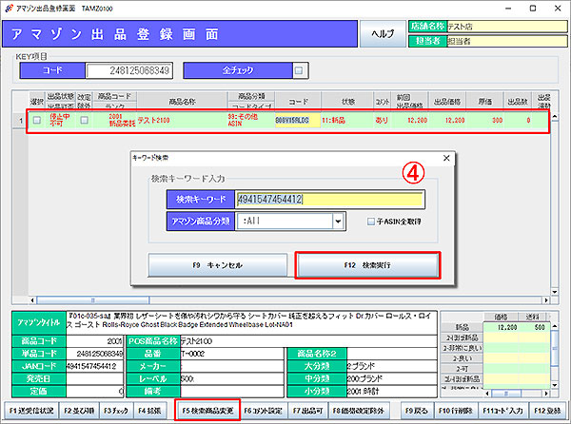
Task: Click the ヘルプ button
Action: pos(380,32)
